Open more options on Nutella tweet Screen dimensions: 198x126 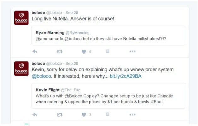pyautogui.click(x=132, y=51)
